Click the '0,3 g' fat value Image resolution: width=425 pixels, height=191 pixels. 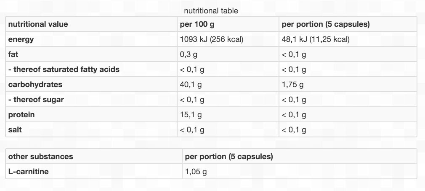coord(189,54)
